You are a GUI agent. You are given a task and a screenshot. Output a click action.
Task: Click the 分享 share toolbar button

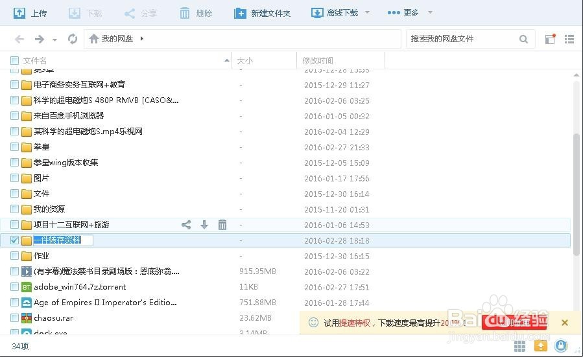140,14
